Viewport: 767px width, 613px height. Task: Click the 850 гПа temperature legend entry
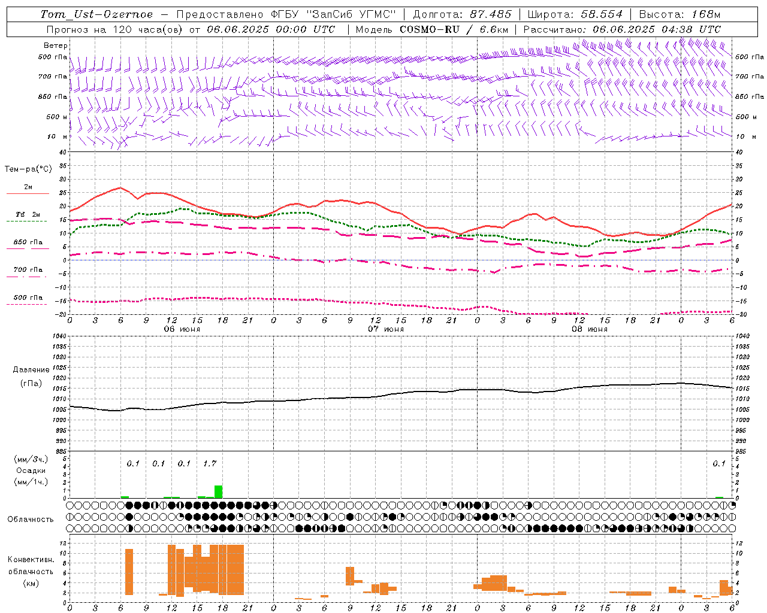[28, 242]
